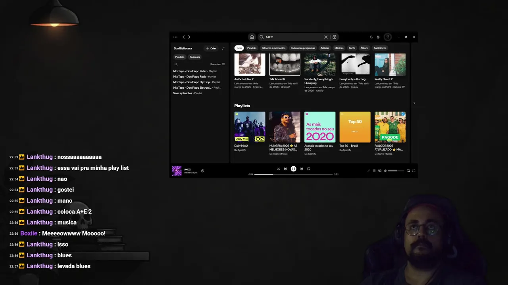The image size is (508, 285).
Task: Click Dexter wayne artist name in player
Action: pyautogui.click(x=190, y=173)
